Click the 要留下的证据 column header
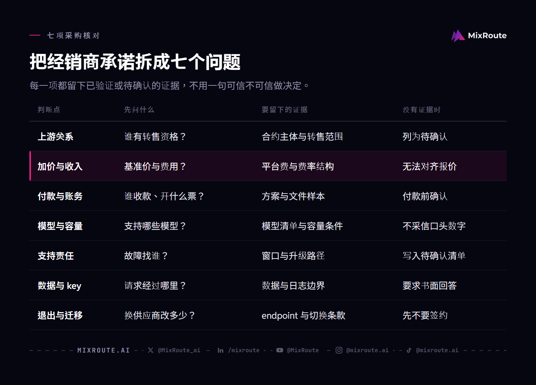 (284, 109)
